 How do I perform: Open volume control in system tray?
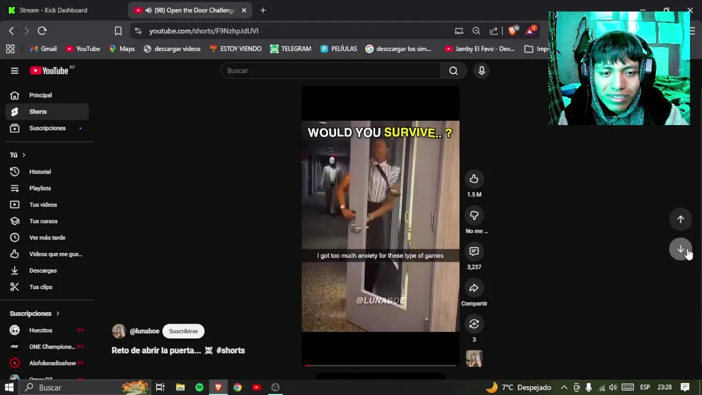point(613,387)
